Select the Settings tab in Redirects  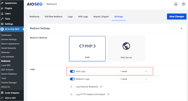[118, 17]
